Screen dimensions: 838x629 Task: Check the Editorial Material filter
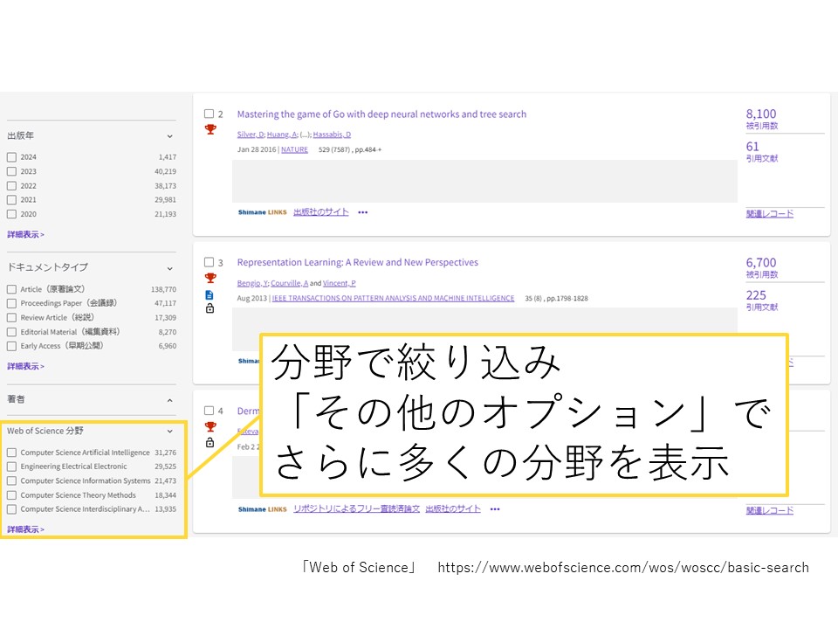(11, 332)
